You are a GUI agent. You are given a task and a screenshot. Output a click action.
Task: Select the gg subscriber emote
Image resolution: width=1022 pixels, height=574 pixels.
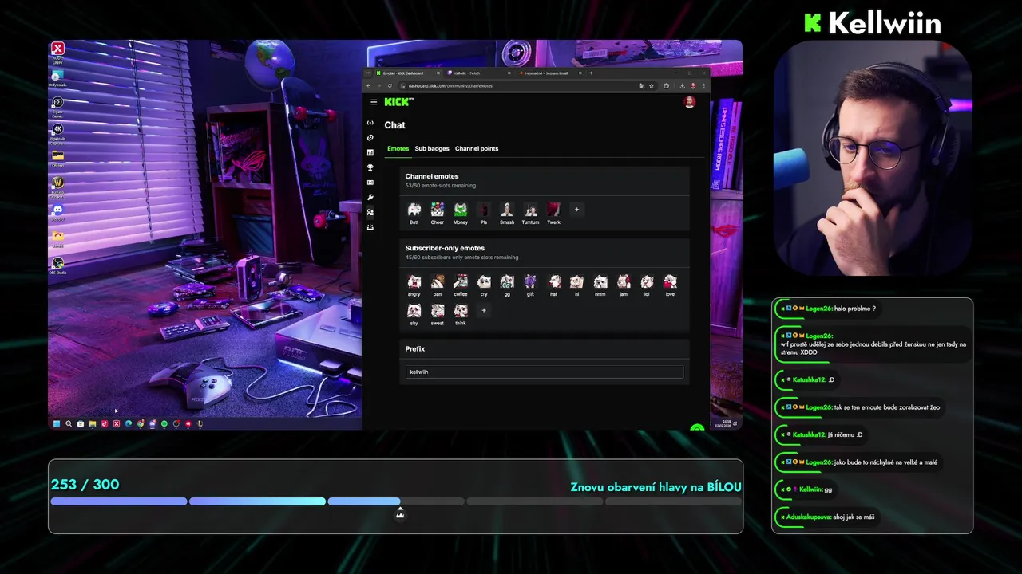tap(507, 281)
